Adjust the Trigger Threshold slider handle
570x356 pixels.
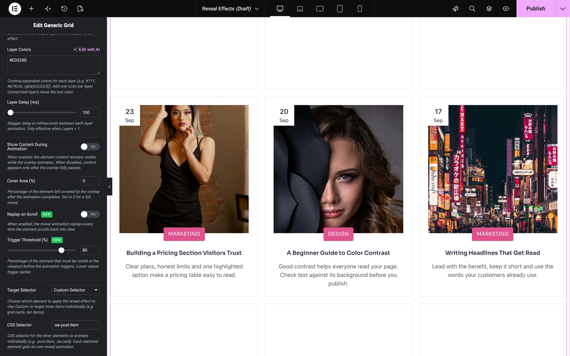tap(62, 250)
